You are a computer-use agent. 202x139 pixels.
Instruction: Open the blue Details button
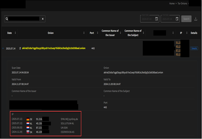click(194, 48)
